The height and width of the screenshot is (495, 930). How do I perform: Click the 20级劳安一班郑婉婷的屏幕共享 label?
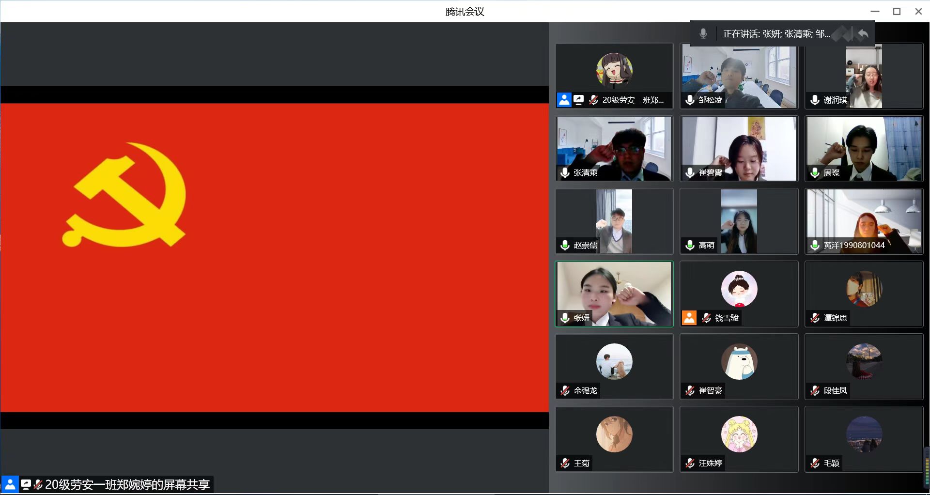[x=127, y=484]
